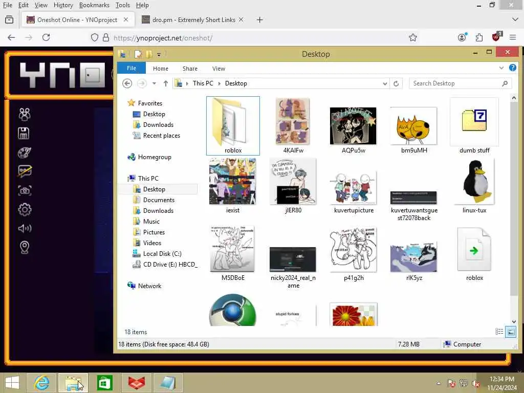Select Network in navigation pane
Image resolution: width=524 pixels, height=393 pixels.
tap(149, 286)
